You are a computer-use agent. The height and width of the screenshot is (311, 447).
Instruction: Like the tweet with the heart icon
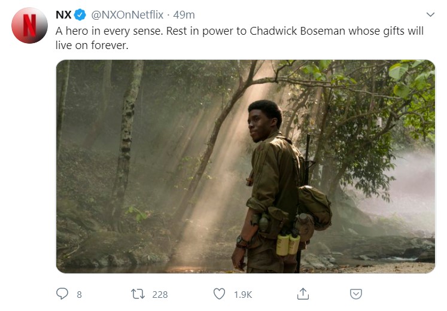tap(219, 294)
